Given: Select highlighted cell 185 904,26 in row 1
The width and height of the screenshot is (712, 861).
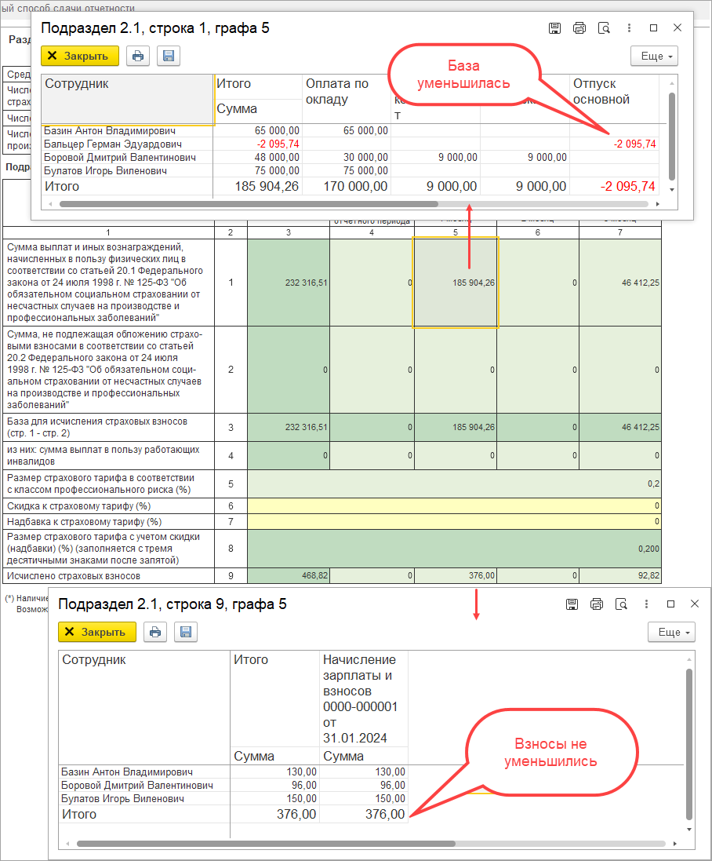Looking at the screenshot, I should coord(456,283).
